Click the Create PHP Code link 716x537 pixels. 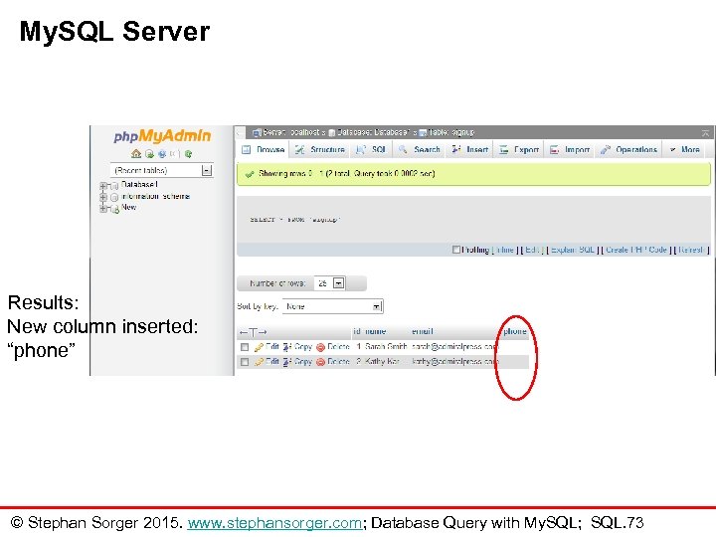tap(636, 250)
